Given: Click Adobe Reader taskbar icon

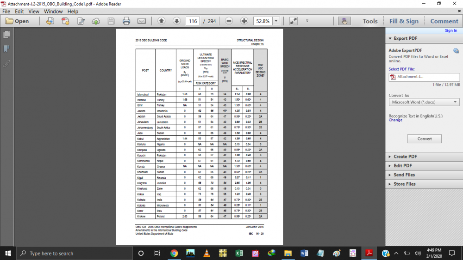Looking at the screenshot, I should [369, 253].
